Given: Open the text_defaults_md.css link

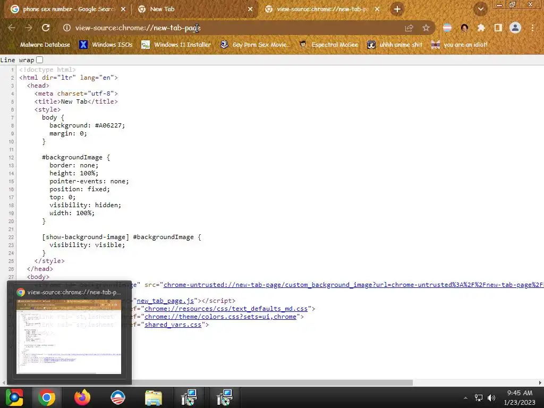Looking at the screenshot, I should tap(226, 309).
